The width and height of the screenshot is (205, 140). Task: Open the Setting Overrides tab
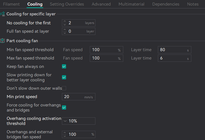coord(67,4)
